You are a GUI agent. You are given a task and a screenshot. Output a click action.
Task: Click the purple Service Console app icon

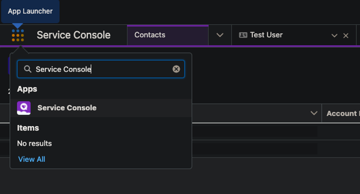[x=24, y=108]
